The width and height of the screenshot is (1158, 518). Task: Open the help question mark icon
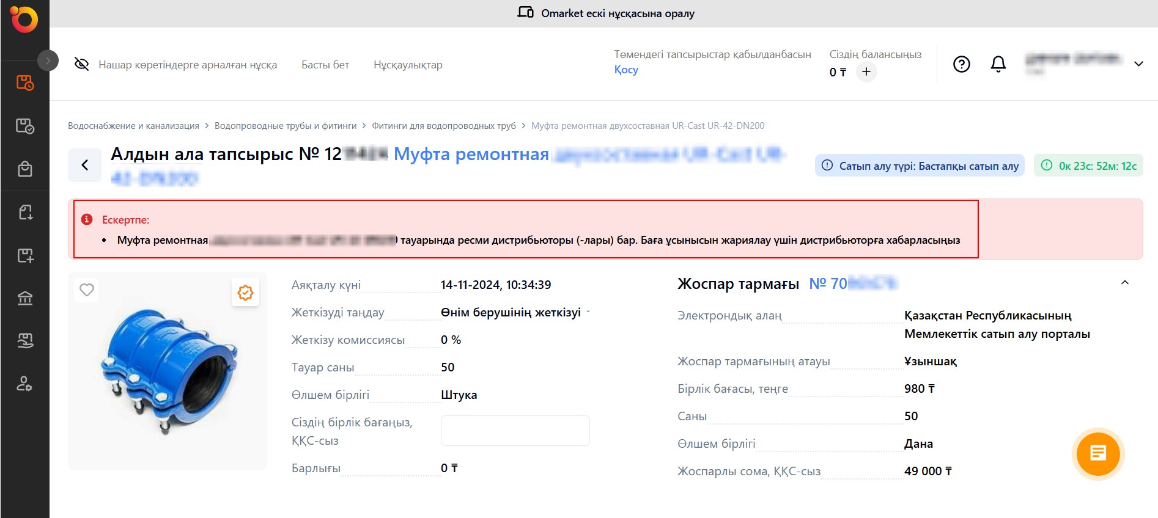point(962,64)
